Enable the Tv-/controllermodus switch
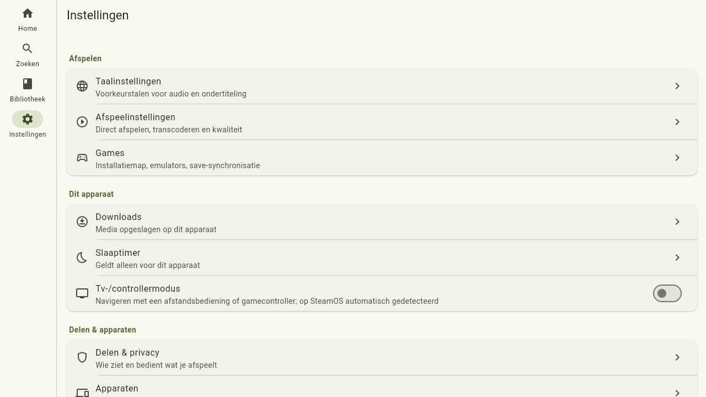The image size is (706, 397). click(667, 293)
